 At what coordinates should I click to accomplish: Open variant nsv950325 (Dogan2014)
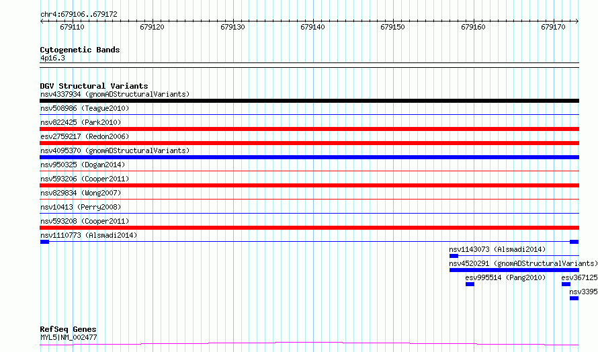click(83, 165)
